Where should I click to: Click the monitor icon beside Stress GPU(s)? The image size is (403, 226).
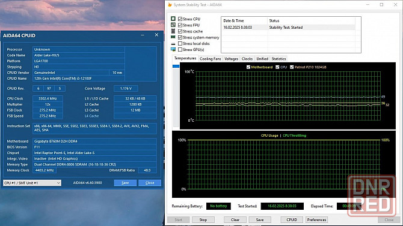point(173,49)
